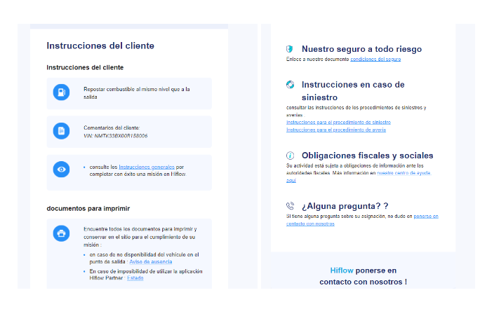Open Instrucciones para el procedimiento de siniestro

coord(338,123)
